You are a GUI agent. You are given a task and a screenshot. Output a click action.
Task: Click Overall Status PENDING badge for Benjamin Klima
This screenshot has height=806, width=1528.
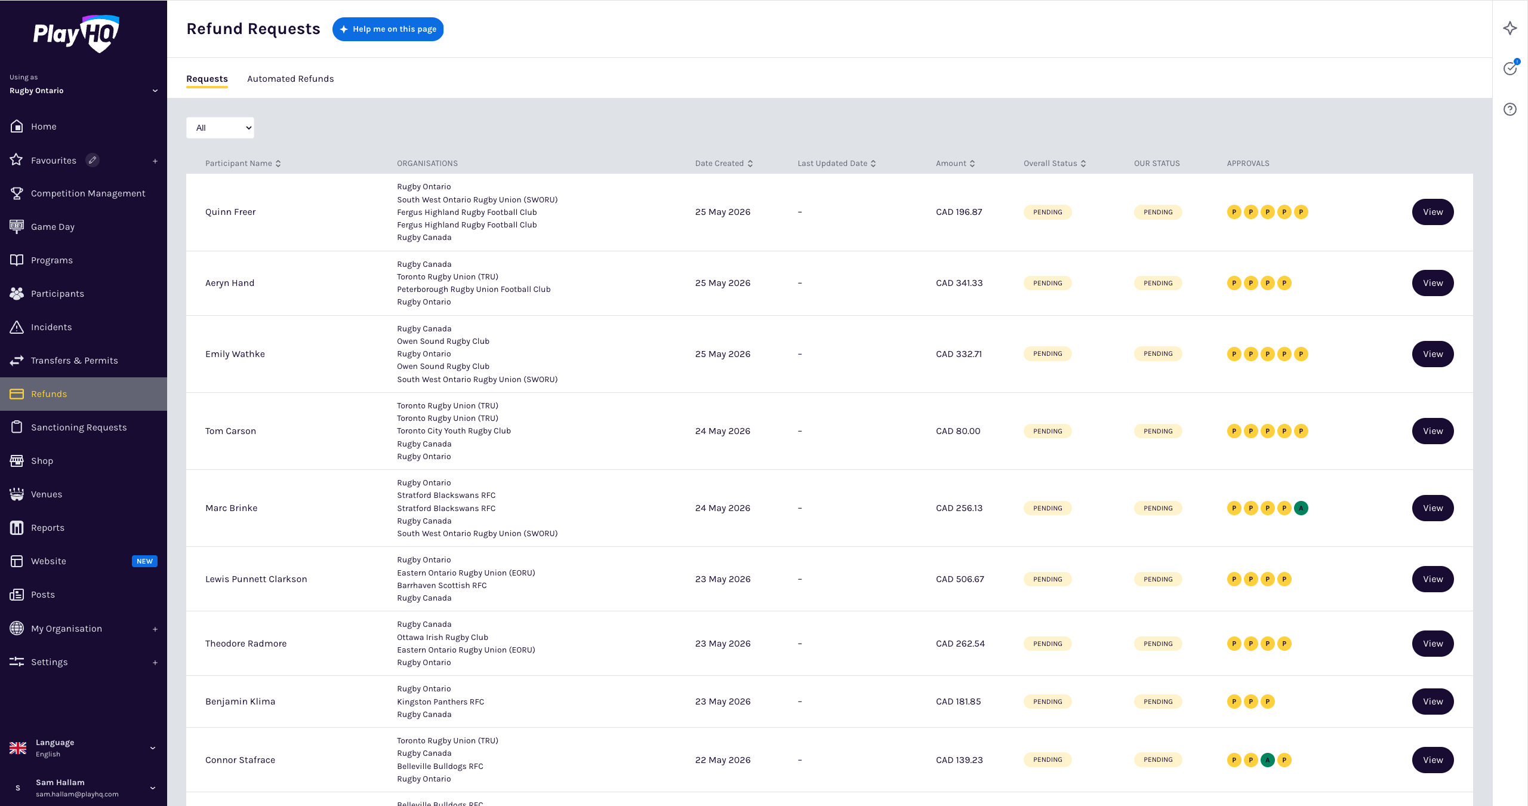[1048, 702]
